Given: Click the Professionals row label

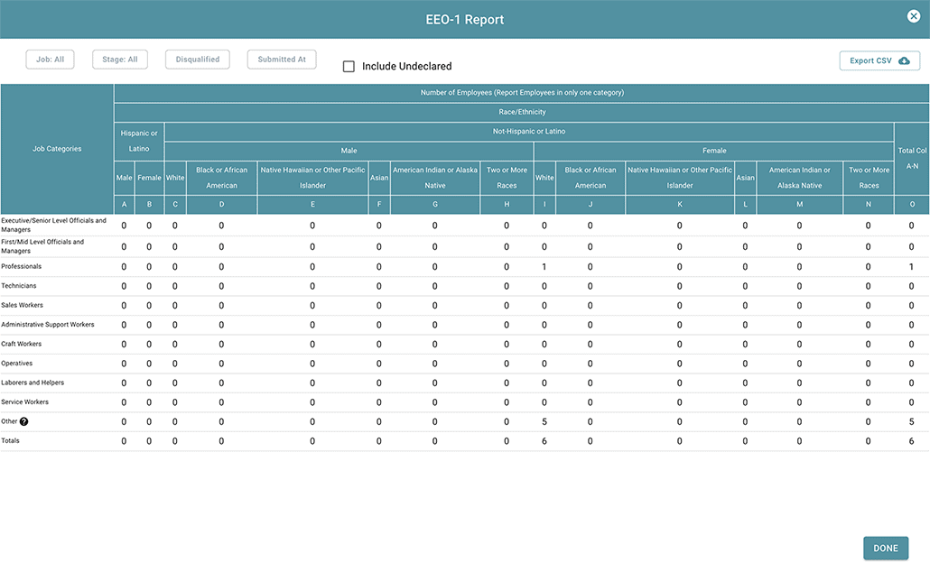Looking at the screenshot, I should [22, 267].
